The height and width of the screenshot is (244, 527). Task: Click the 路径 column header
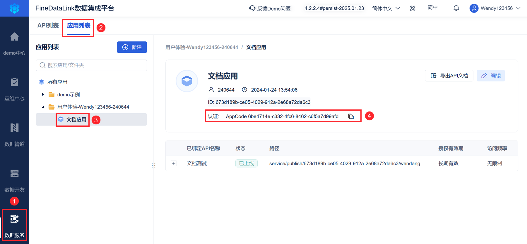click(274, 148)
